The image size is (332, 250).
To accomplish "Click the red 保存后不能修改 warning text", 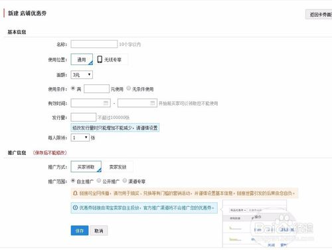I will coord(50,153).
